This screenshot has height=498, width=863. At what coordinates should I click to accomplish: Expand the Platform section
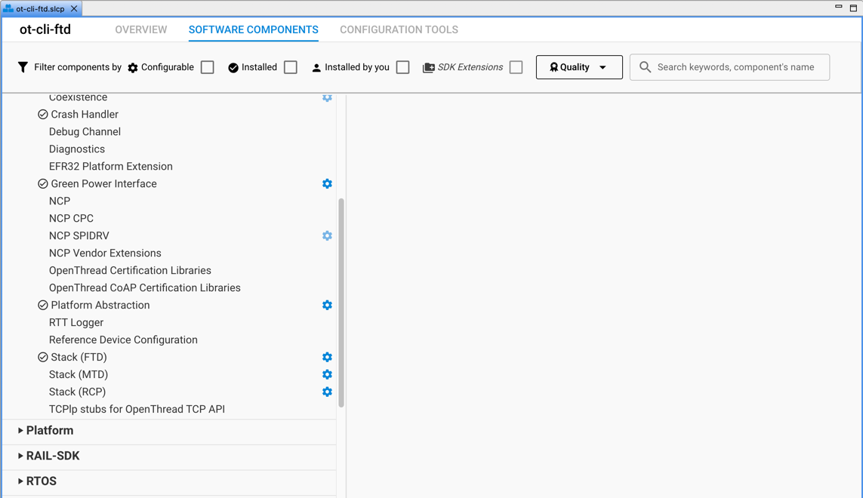click(x=51, y=430)
